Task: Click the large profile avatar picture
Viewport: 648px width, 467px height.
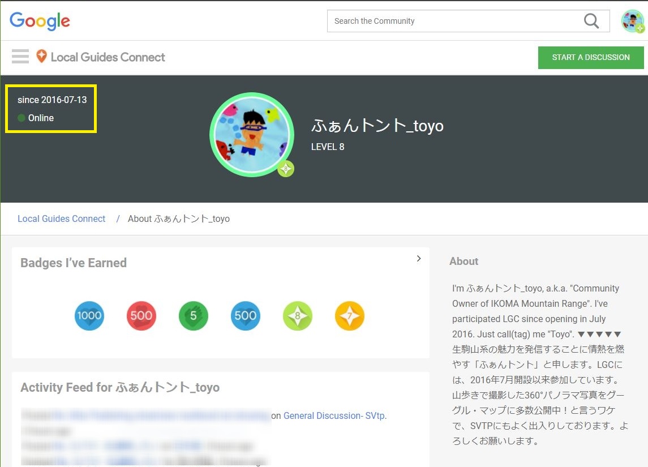Action: [x=252, y=135]
